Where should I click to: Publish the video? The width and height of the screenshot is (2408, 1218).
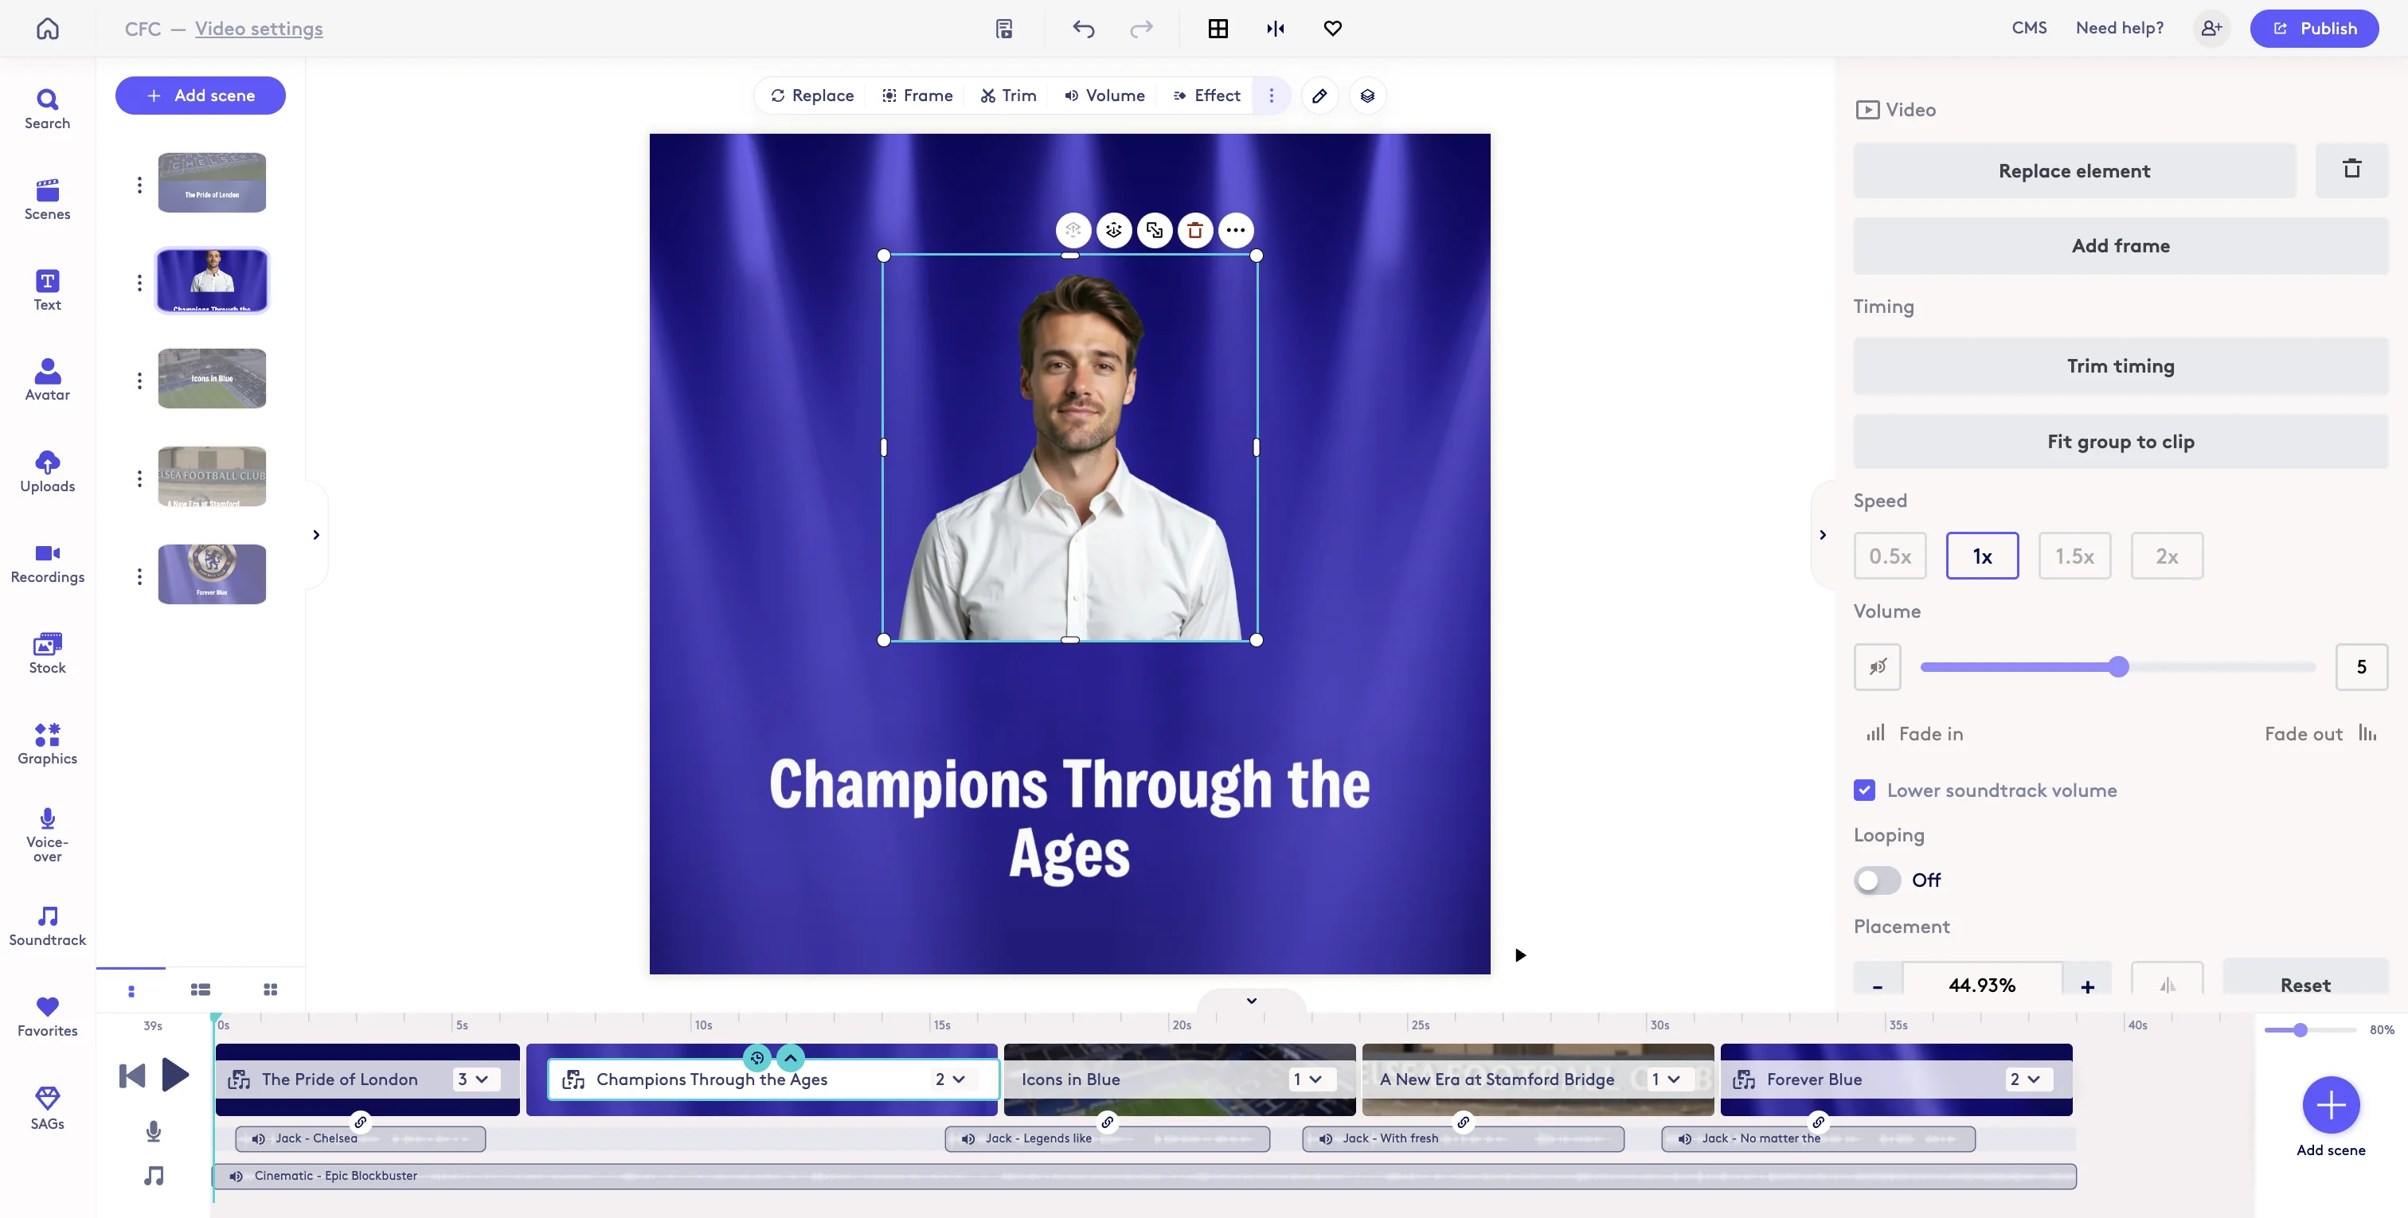click(2315, 28)
